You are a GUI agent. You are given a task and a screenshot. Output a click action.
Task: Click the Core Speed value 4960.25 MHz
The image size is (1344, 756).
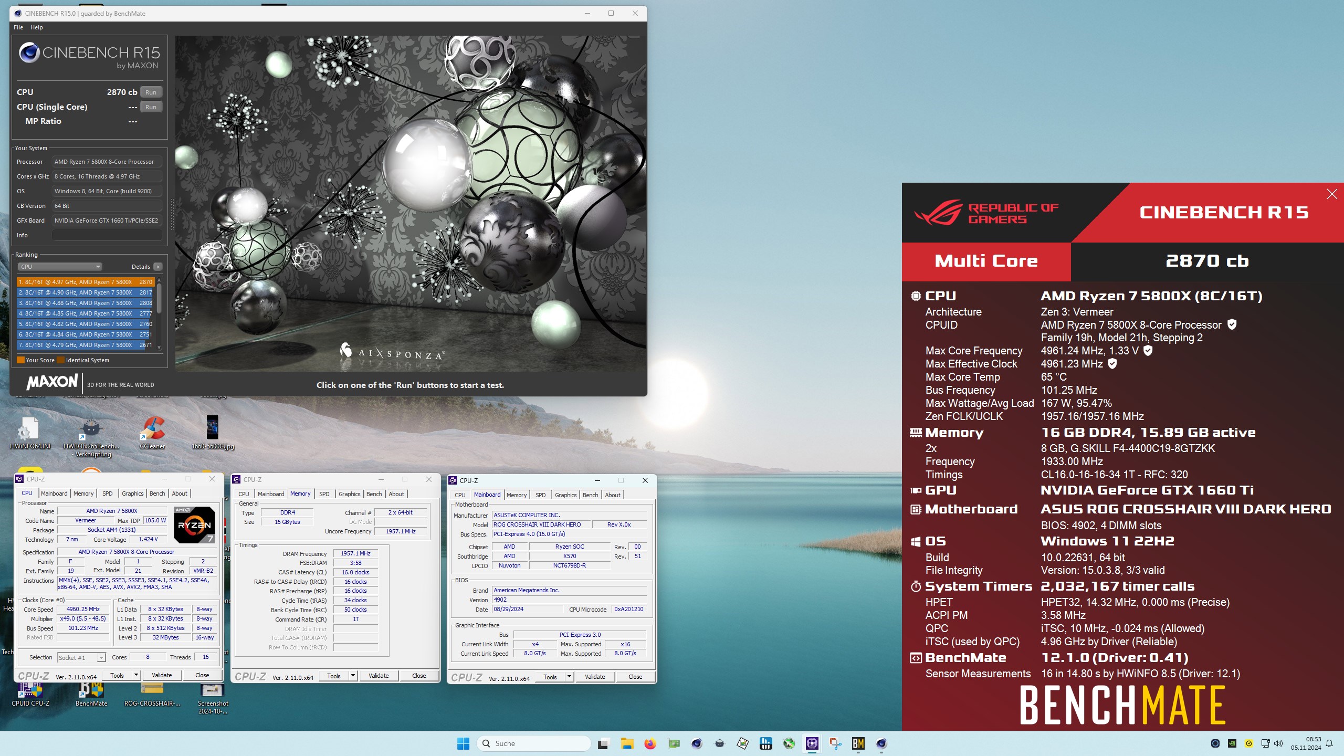[x=83, y=610]
